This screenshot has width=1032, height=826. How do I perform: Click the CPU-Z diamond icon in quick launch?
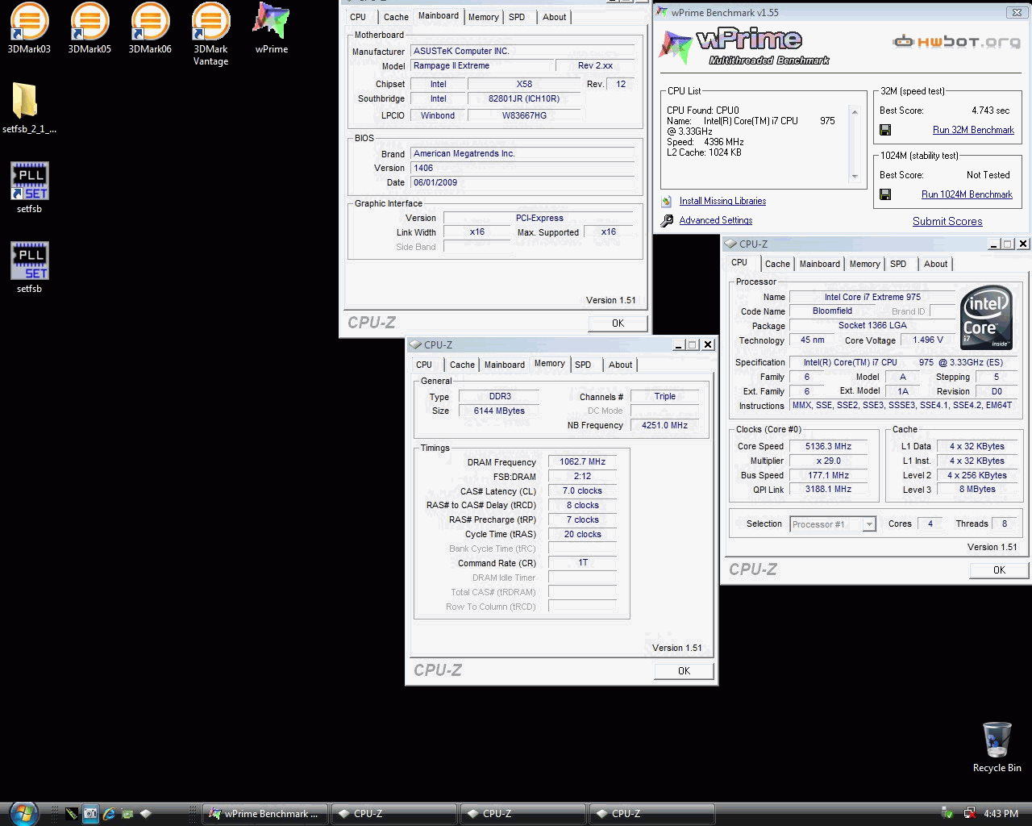point(146,814)
